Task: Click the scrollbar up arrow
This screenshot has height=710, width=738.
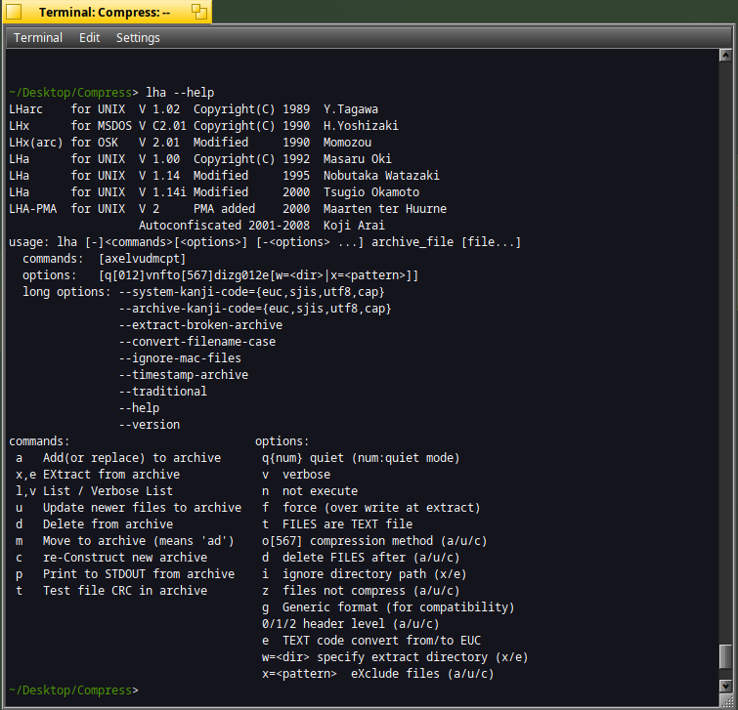Action: pos(725,55)
